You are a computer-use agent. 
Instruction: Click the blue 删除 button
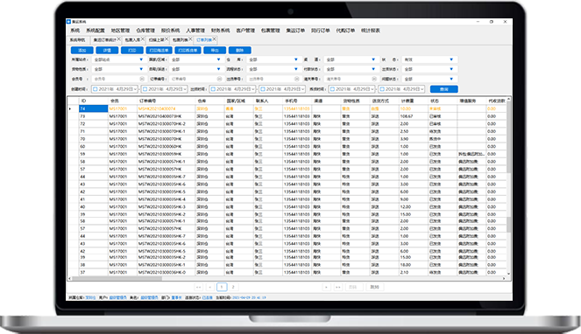(x=240, y=51)
